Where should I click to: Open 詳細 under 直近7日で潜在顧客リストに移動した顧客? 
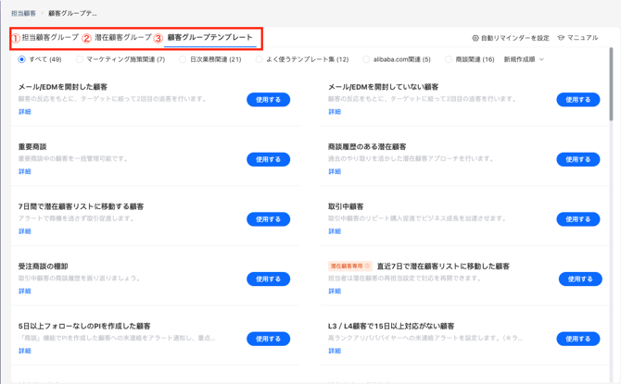coord(335,291)
